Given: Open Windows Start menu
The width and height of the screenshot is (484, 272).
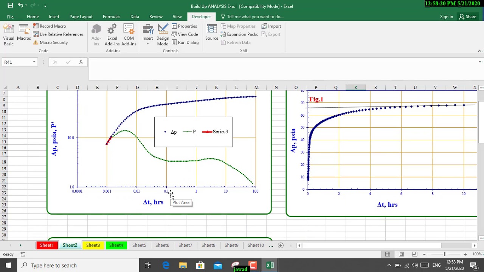Looking at the screenshot, I should pos(8,265).
